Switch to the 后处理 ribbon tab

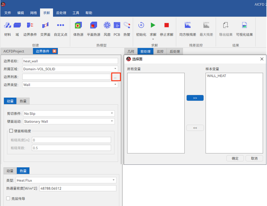click(61, 13)
